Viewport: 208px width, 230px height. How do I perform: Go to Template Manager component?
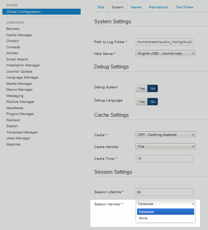pyautogui.click(x=22, y=132)
